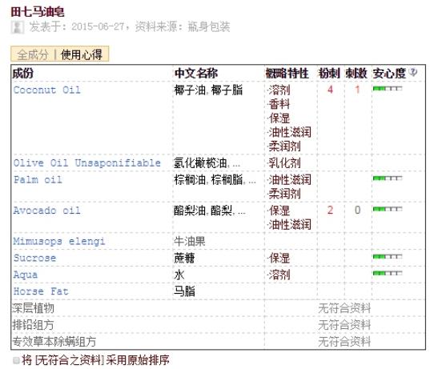Image resolution: width=434 pixels, height=369 pixels.
Task: Open the Coconut Oil ingredient link
Action: (x=47, y=90)
